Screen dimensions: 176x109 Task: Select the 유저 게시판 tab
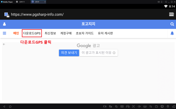(x=105, y=33)
